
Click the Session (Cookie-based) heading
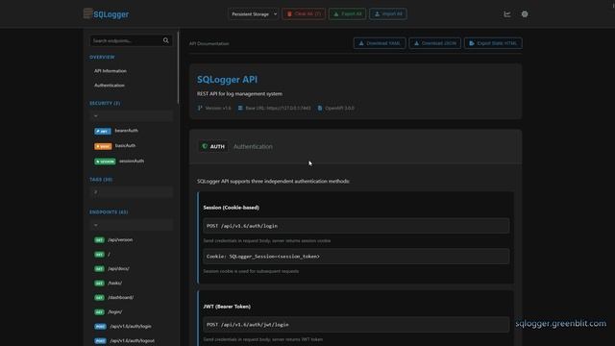[231, 208]
